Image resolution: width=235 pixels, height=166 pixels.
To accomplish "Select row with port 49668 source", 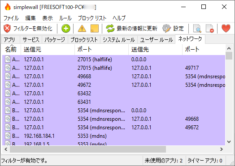I will coord(113,77).
